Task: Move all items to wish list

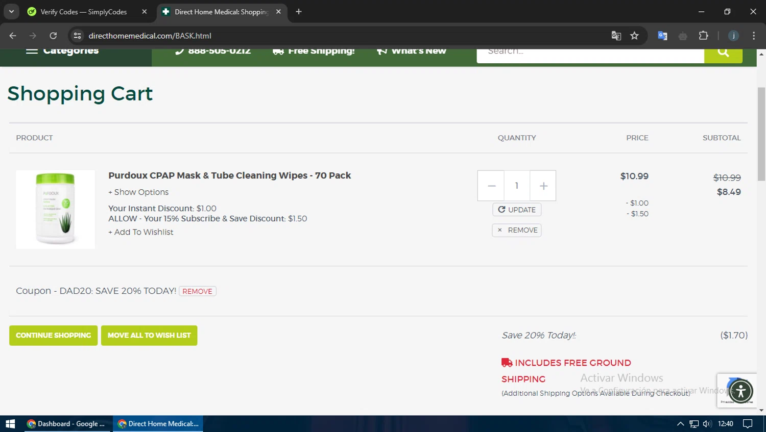Action: [149, 336]
